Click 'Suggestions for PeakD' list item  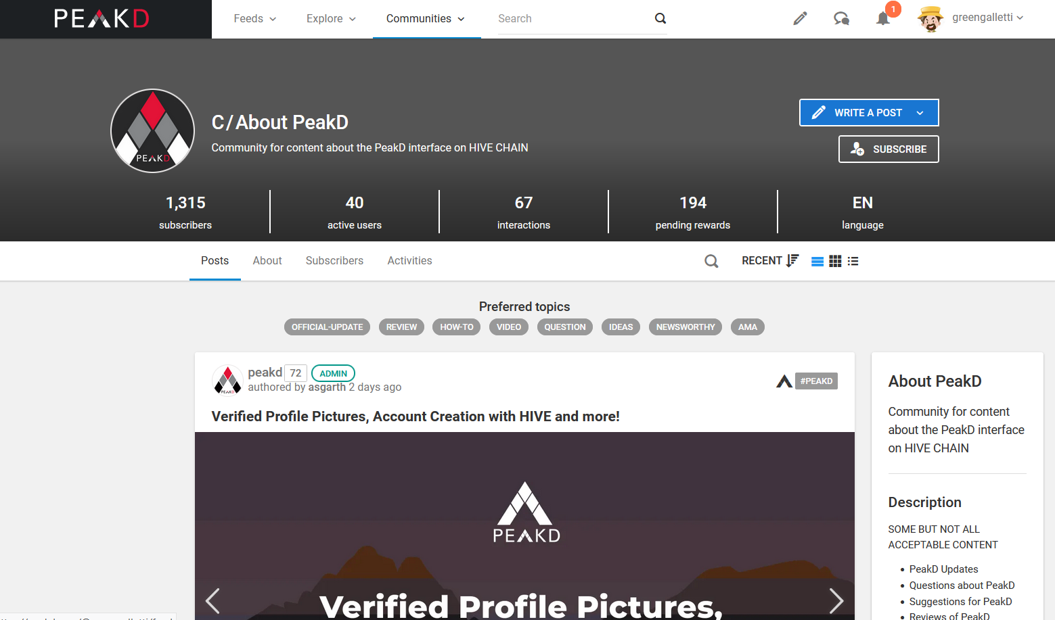click(960, 602)
